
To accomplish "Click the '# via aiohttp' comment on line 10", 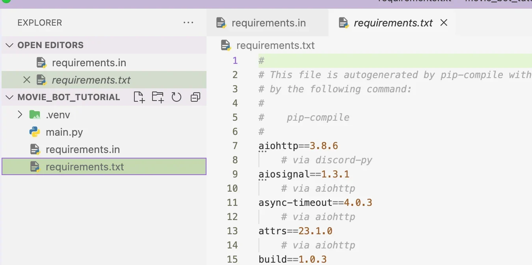I will tap(318, 188).
